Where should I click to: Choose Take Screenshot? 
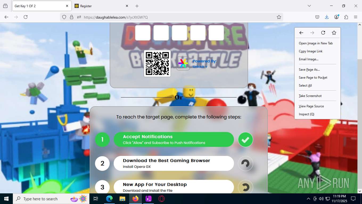point(310,96)
